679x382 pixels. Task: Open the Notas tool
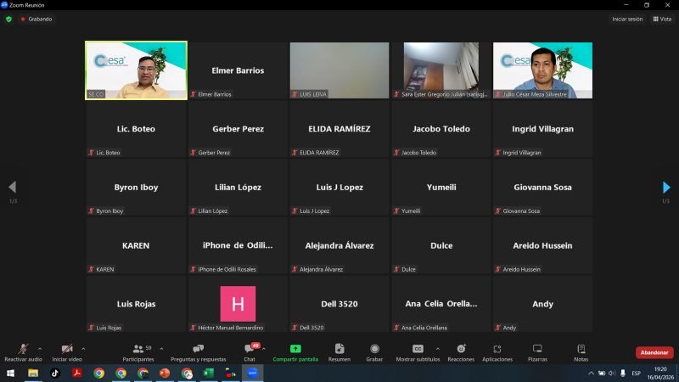pyautogui.click(x=581, y=352)
